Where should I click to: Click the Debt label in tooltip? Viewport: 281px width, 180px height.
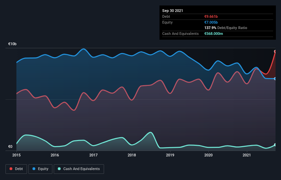(166, 16)
